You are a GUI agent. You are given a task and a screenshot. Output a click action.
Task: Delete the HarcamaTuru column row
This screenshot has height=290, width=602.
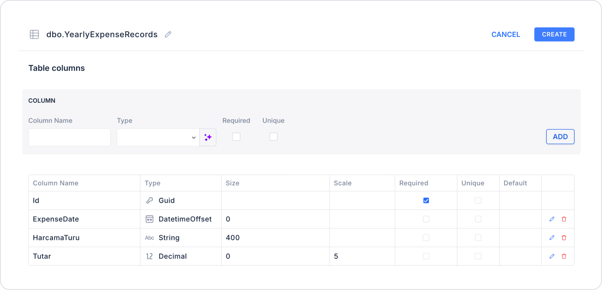(564, 237)
